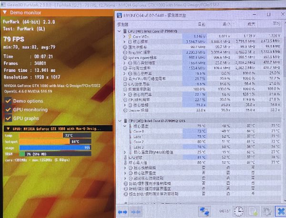The width and height of the screenshot is (286, 218).
Task: Expand the Core VIDs row
Action: click(124, 37)
